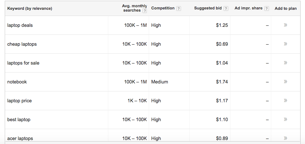Click the 'cheap laptops' keyword text
Screen dimensions: 305x144
click(22, 44)
